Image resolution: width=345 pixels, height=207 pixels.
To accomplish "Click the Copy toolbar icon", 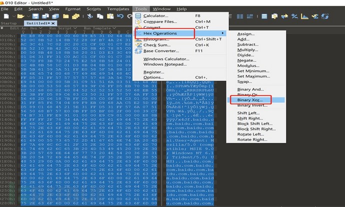I will pyautogui.click(x=100, y=16).
